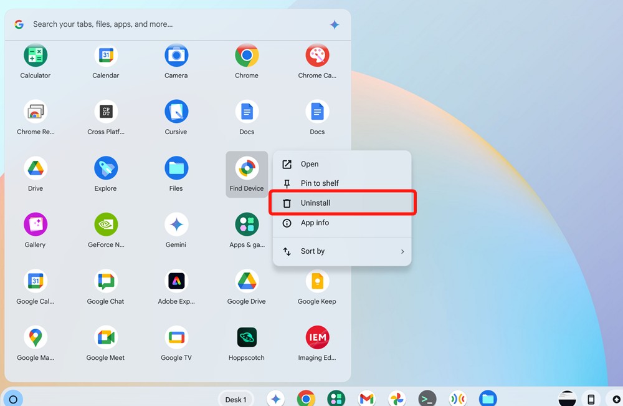623x406 pixels.
Task: Launch the Calendar app icon
Action: tap(106, 56)
